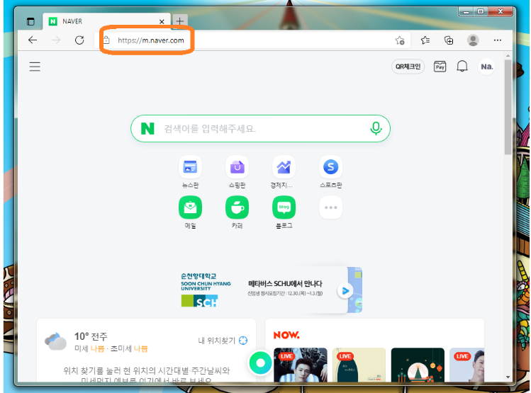531x393 pixels.
Task: Open the 스포츠판 sports shortcut icon
Action: (x=331, y=167)
